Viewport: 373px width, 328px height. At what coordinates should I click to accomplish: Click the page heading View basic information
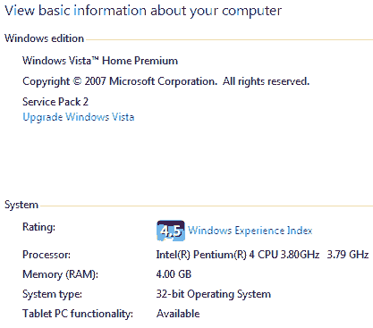143,11
